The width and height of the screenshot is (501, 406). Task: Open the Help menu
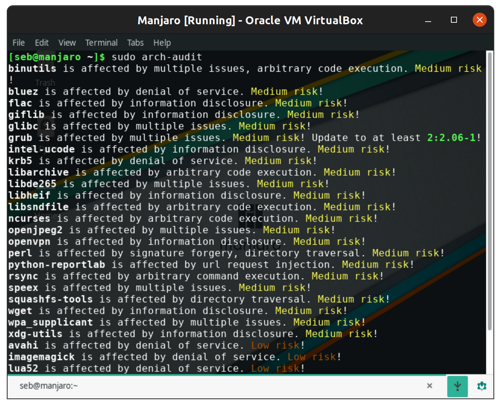162,43
